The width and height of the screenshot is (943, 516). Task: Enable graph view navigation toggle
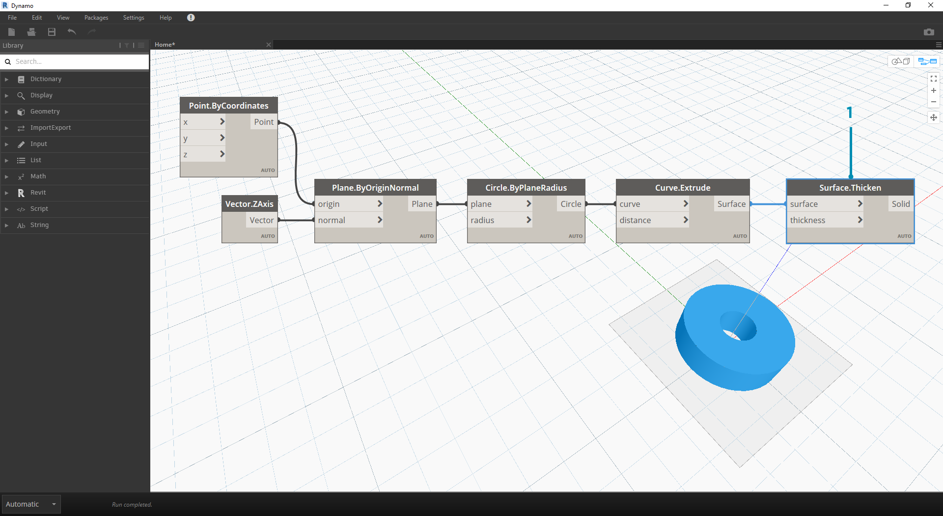click(927, 61)
